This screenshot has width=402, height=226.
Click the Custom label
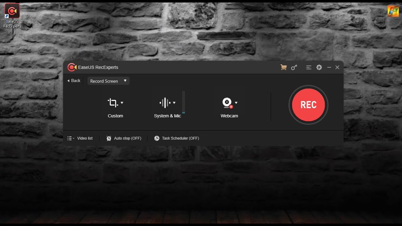(x=115, y=116)
